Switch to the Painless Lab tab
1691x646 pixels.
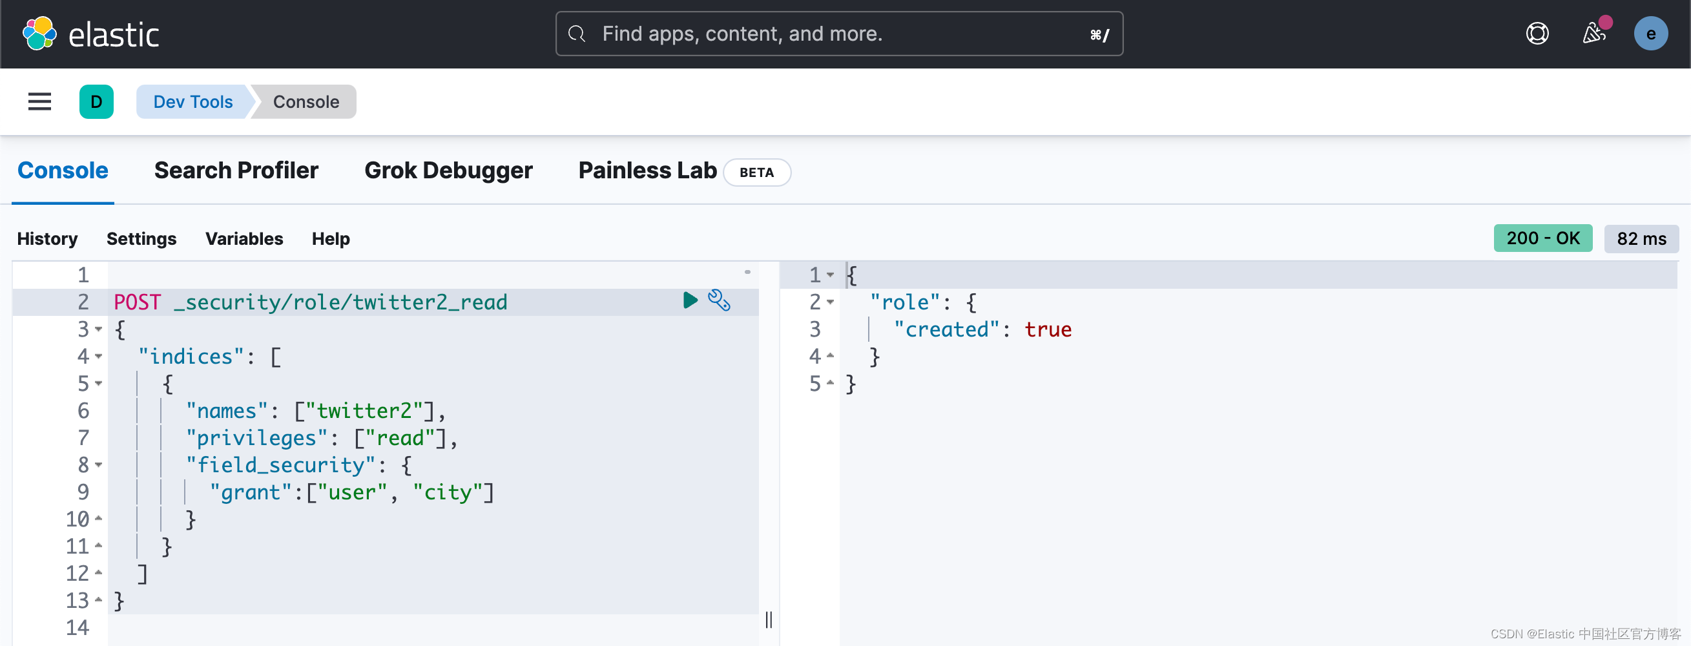click(x=647, y=171)
